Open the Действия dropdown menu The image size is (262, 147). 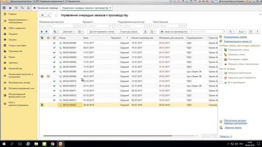click(x=68, y=32)
